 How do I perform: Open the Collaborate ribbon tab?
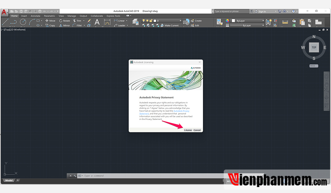(97, 16)
